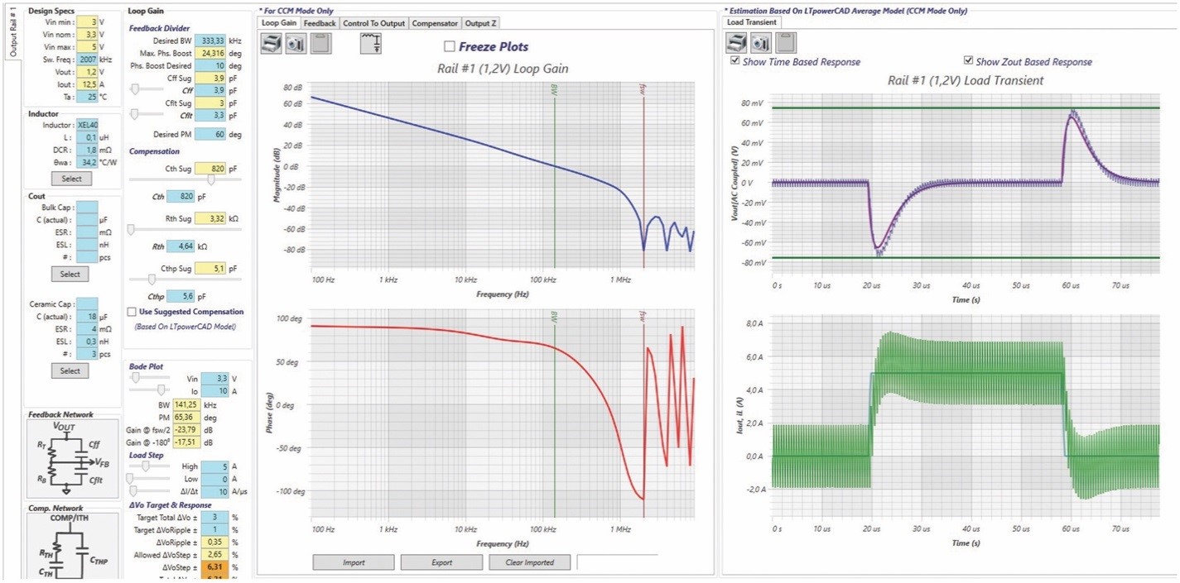Click the Desired BW input field
Image resolution: width=1180 pixels, height=583 pixels.
[210, 41]
